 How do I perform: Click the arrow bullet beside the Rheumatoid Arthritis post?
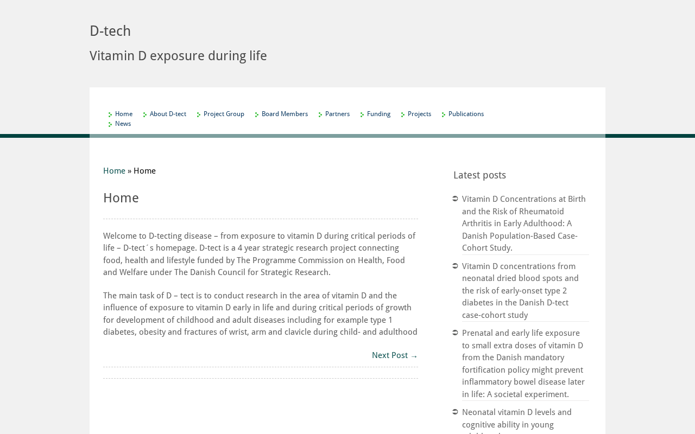coord(455,199)
